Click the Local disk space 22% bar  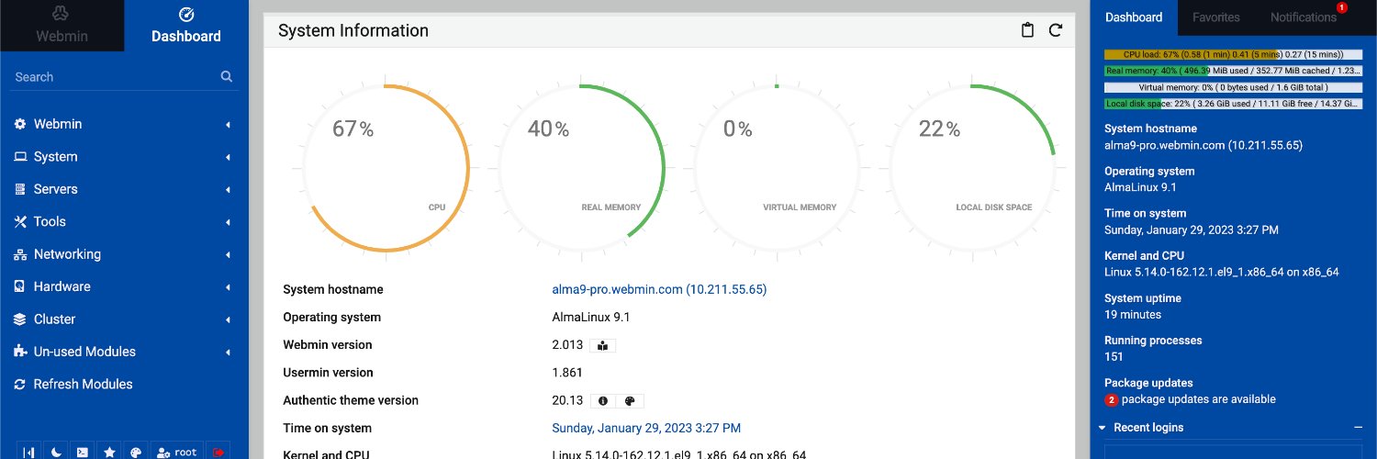1233,104
